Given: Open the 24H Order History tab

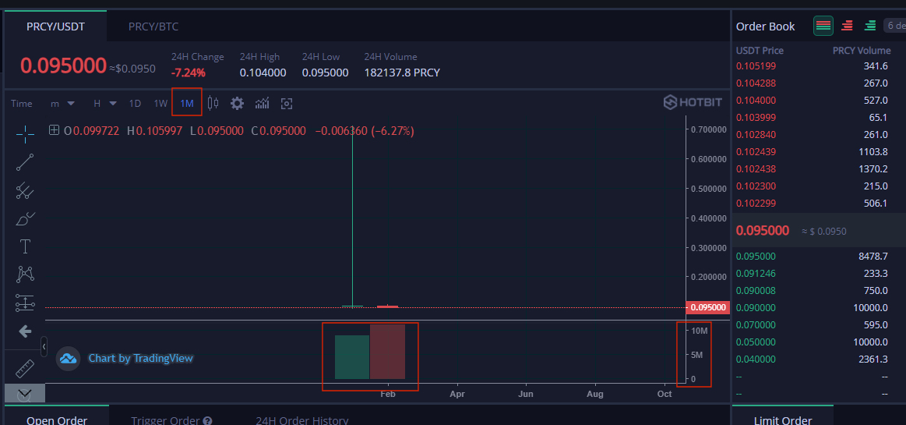Looking at the screenshot, I should [x=302, y=420].
